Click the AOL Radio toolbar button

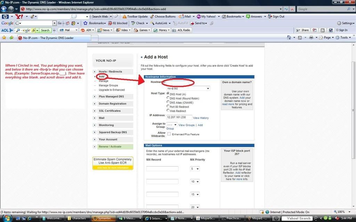[x=181, y=30]
